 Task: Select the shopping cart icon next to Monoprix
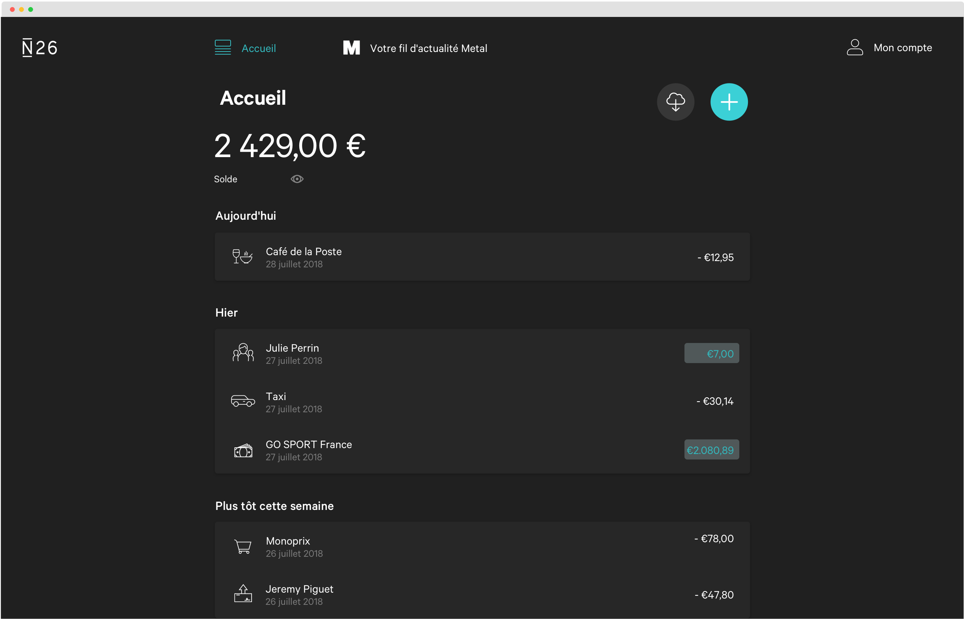coord(242,546)
